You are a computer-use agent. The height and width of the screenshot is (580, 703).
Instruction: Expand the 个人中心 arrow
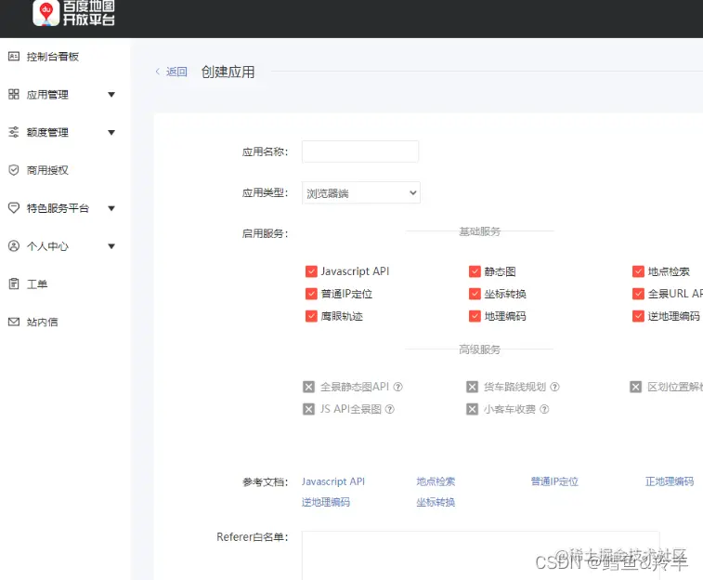111,246
